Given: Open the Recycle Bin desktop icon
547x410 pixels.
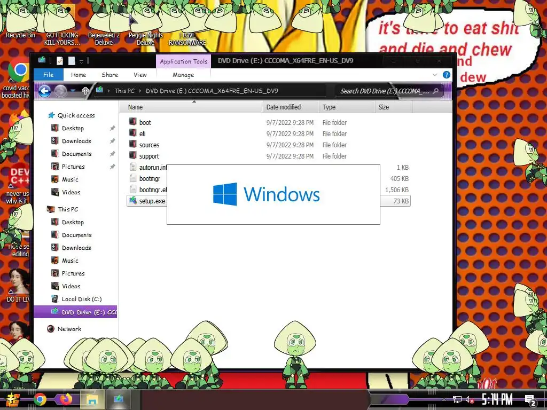Looking at the screenshot, I should click(x=20, y=21).
